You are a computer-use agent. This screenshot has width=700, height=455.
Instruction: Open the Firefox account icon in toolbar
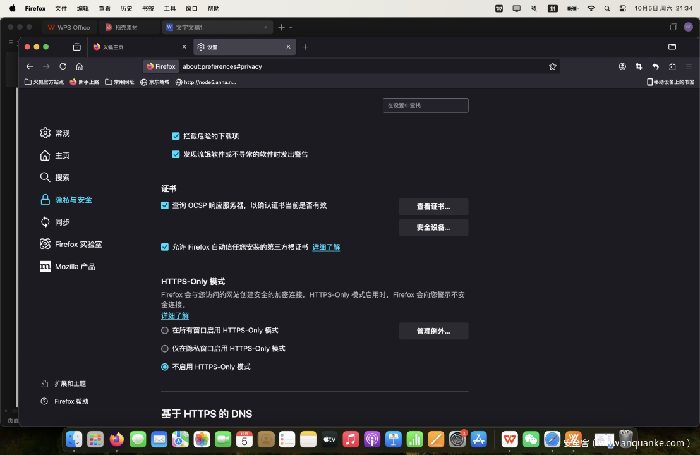coord(622,66)
